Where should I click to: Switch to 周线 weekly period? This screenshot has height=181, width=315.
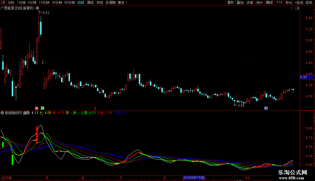click(x=90, y=3)
